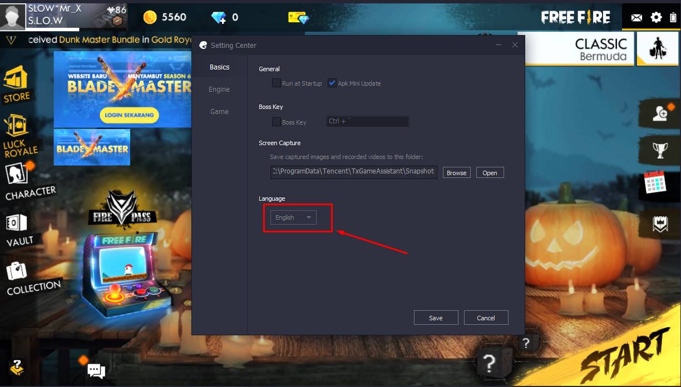The image size is (681, 387).
Task: Uncheck Apk Mini Update checkbox
Action: tap(332, 83)
